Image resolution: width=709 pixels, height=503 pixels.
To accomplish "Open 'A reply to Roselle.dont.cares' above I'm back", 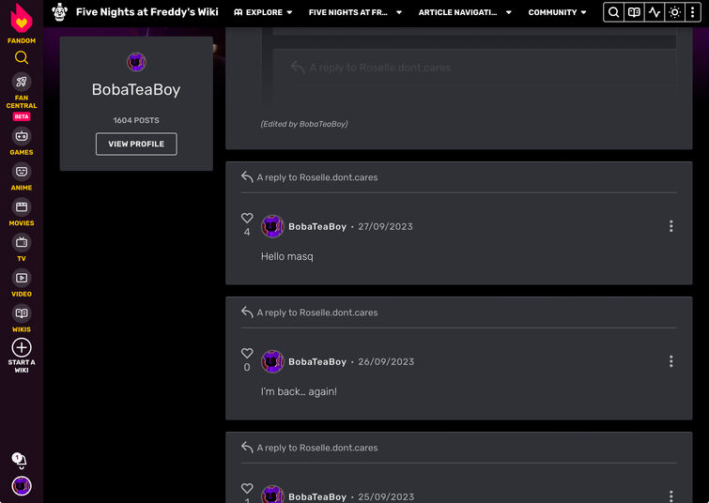I will tap(317, 312).
